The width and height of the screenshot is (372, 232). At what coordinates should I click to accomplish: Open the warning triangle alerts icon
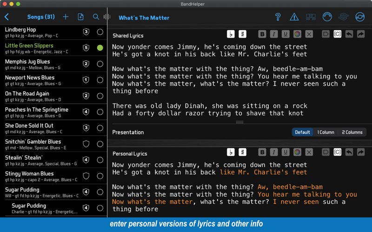click(294, 17)
